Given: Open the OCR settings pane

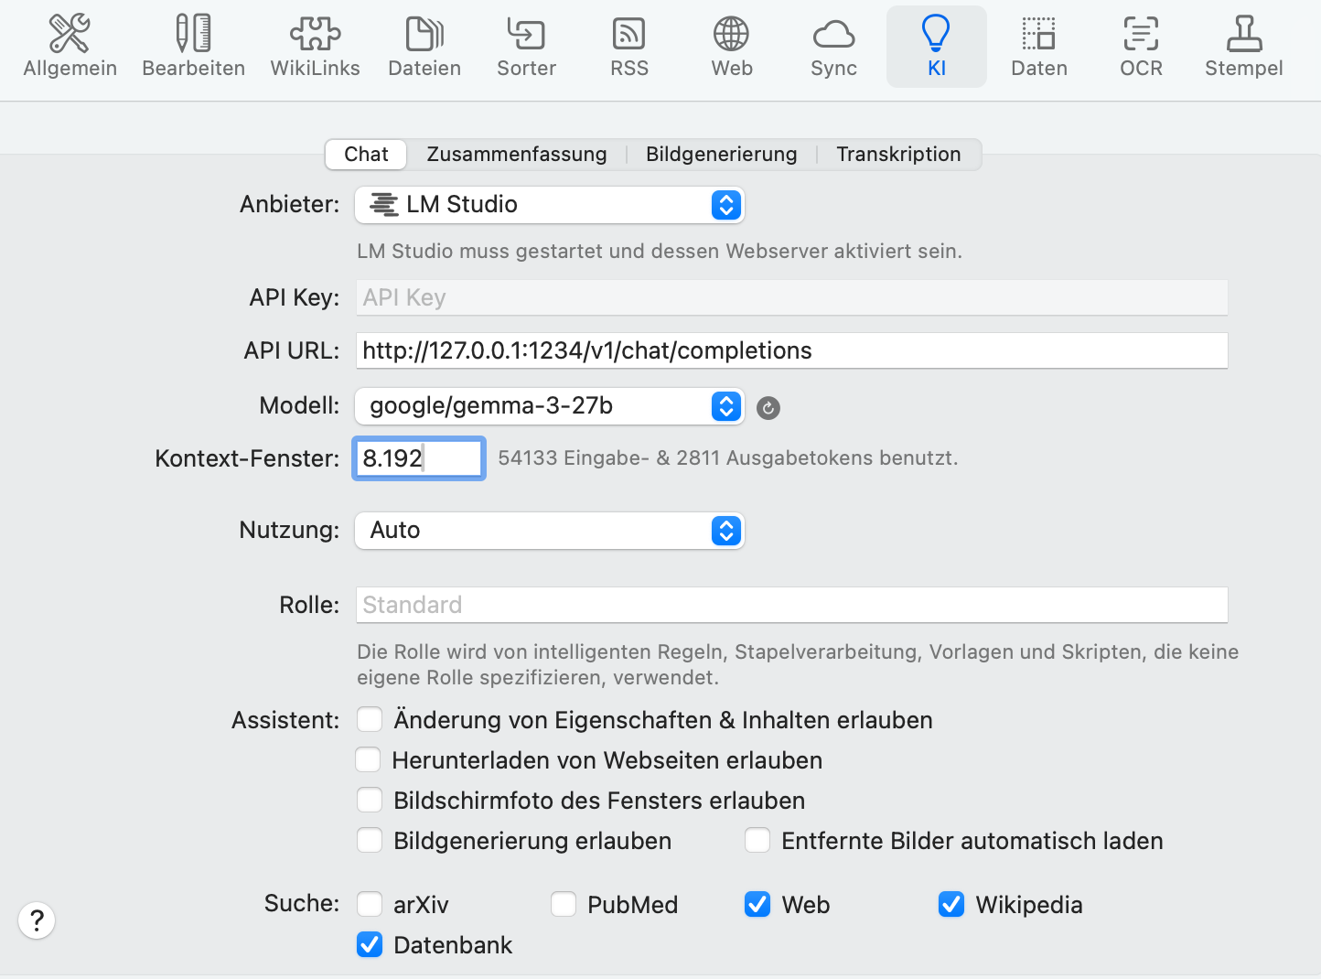Looking at the screenshot, I should (x=1141, y=47).
